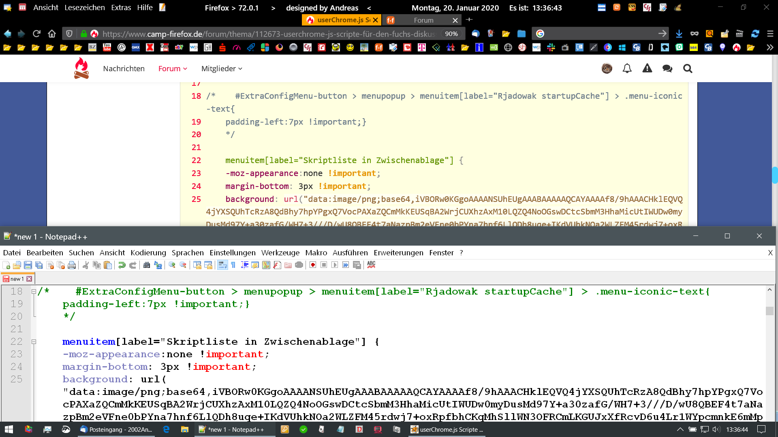Click the Save file icon in Notepad++
Screen dimensions: 778x437
(28, 265)
